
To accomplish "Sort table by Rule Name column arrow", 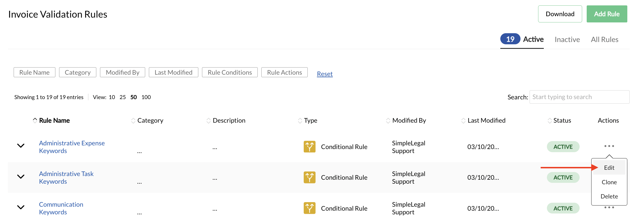I will [35, 120].
